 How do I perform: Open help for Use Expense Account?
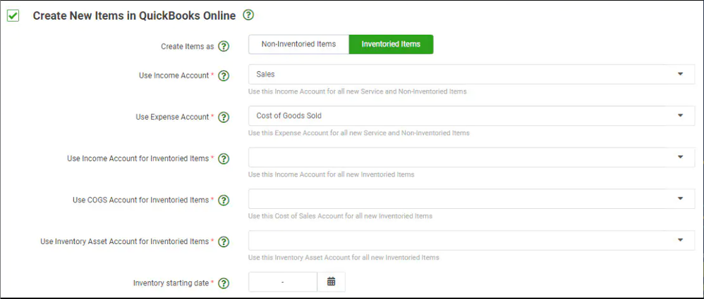coord(224,117)
